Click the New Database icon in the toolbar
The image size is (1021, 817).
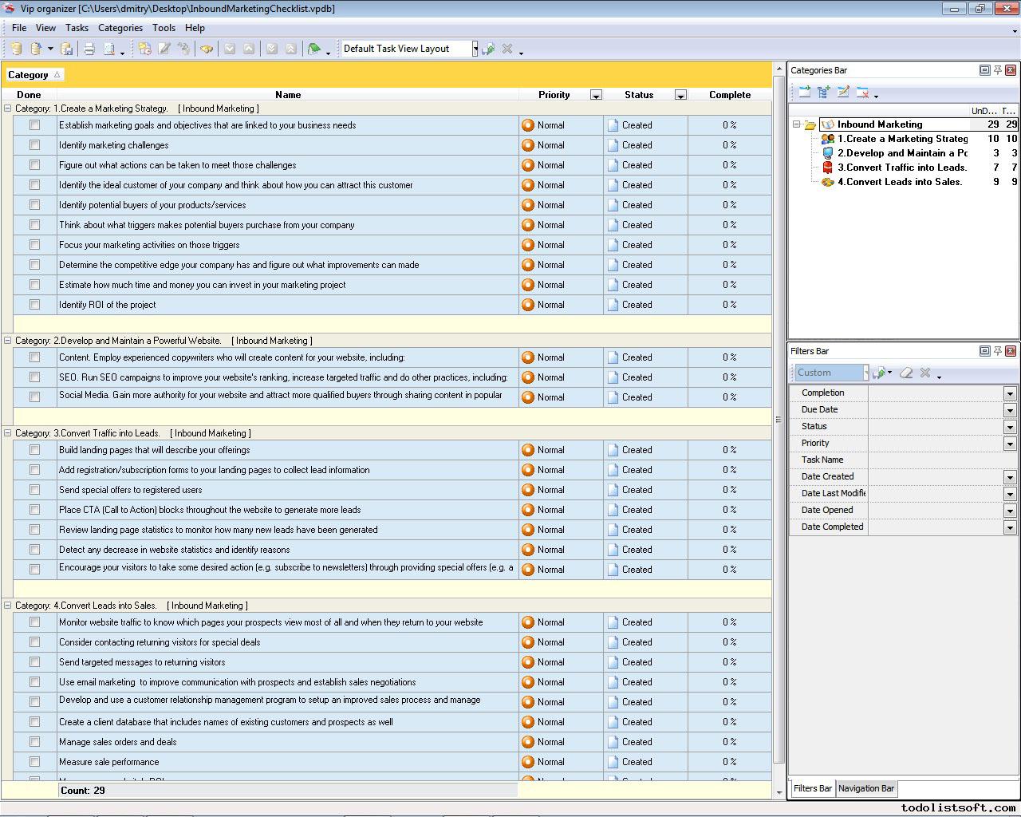coord(16,49)
